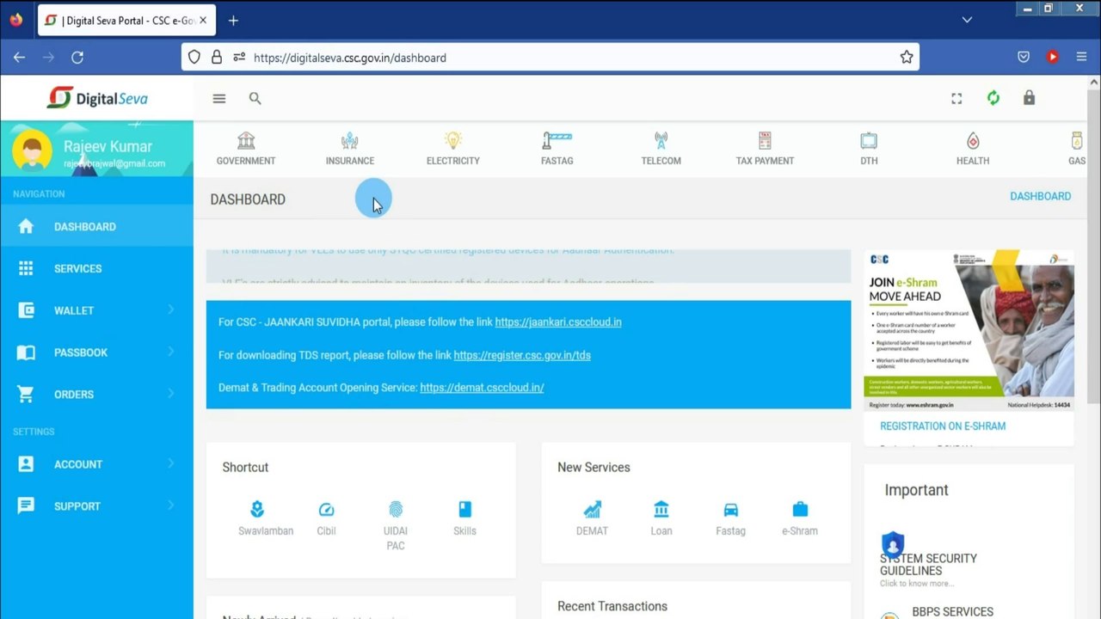This screenshot has width=1101, height=619.
Task: Go back with browser back arrow
Action: (19, 58)
